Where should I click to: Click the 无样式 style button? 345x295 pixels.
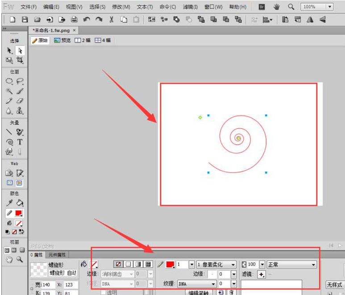coord(334,285)
